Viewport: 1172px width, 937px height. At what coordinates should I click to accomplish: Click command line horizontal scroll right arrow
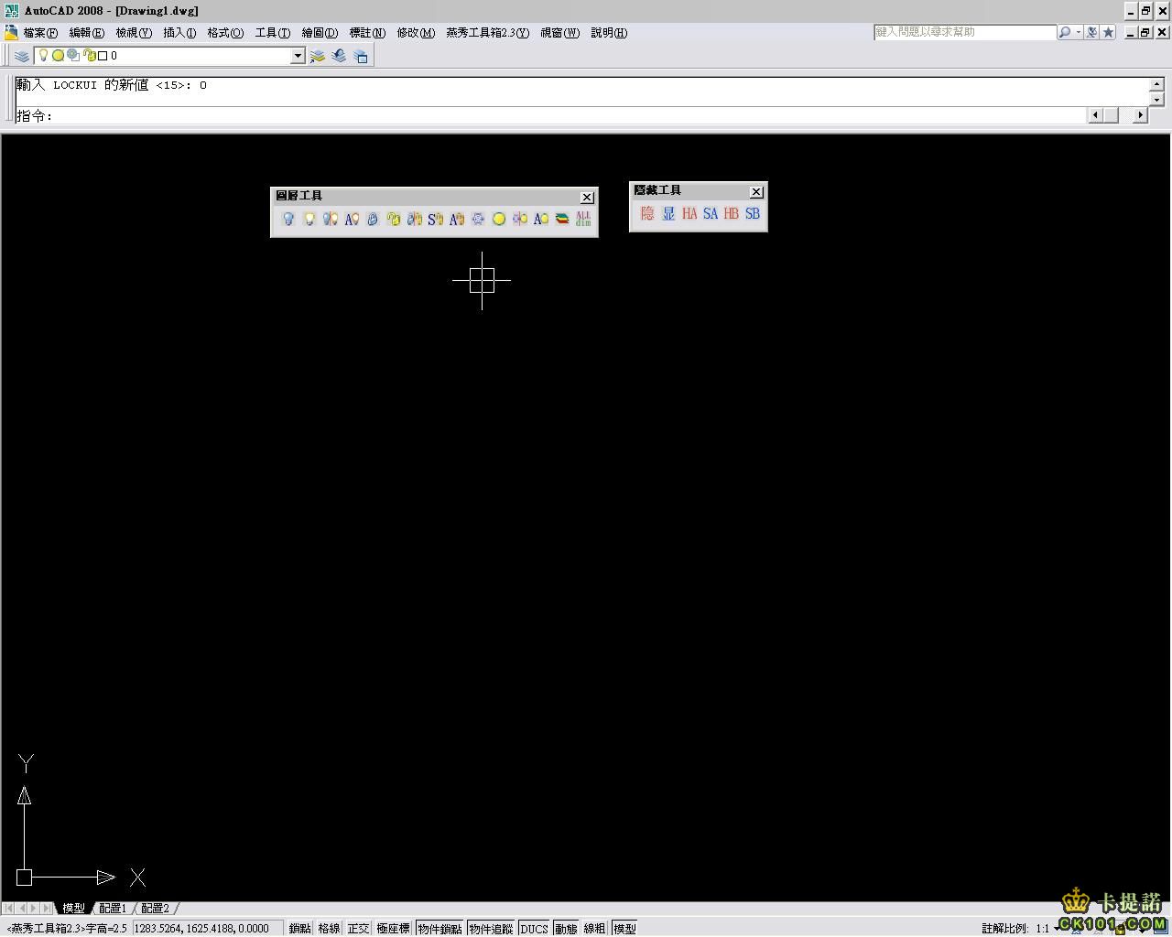pos(1140,115)
